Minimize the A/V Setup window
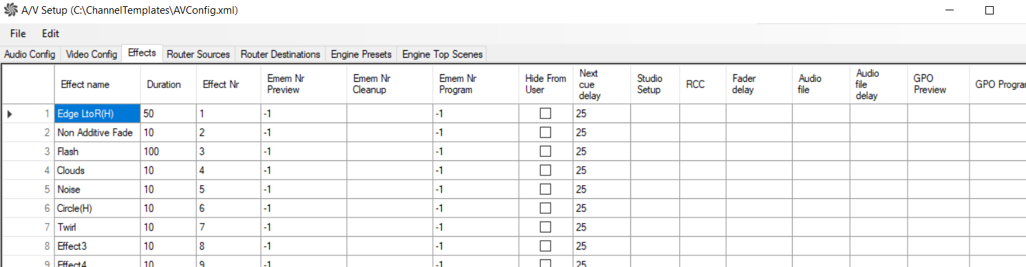The image size is (1026, 267). [948, 10]
